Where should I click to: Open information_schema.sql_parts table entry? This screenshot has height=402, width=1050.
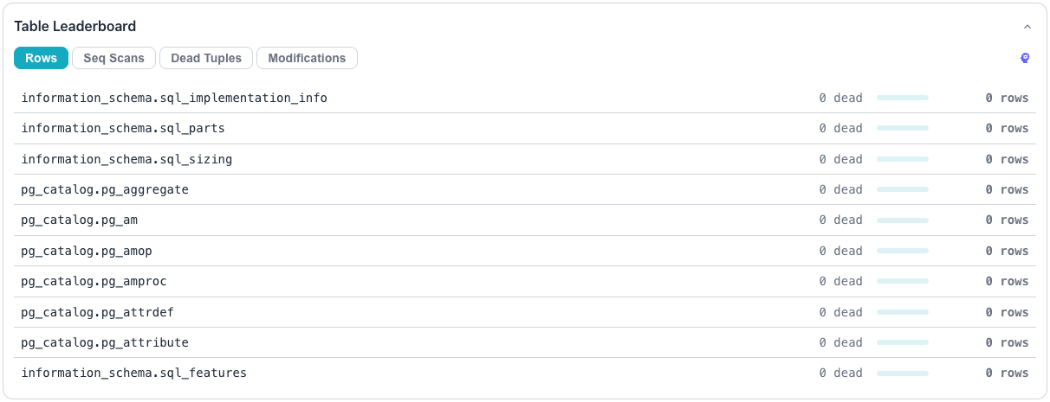point(525,129)
